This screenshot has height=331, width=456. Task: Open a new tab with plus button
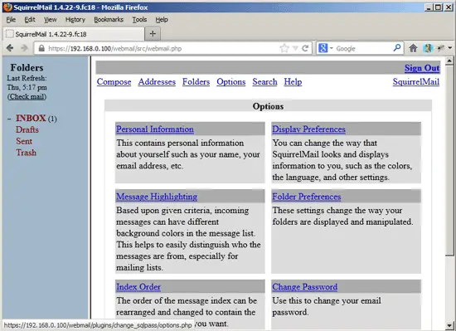click(153, 34)
